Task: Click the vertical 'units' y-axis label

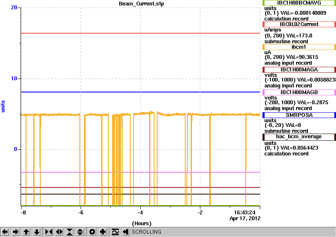Action: [x=3, y=106]
